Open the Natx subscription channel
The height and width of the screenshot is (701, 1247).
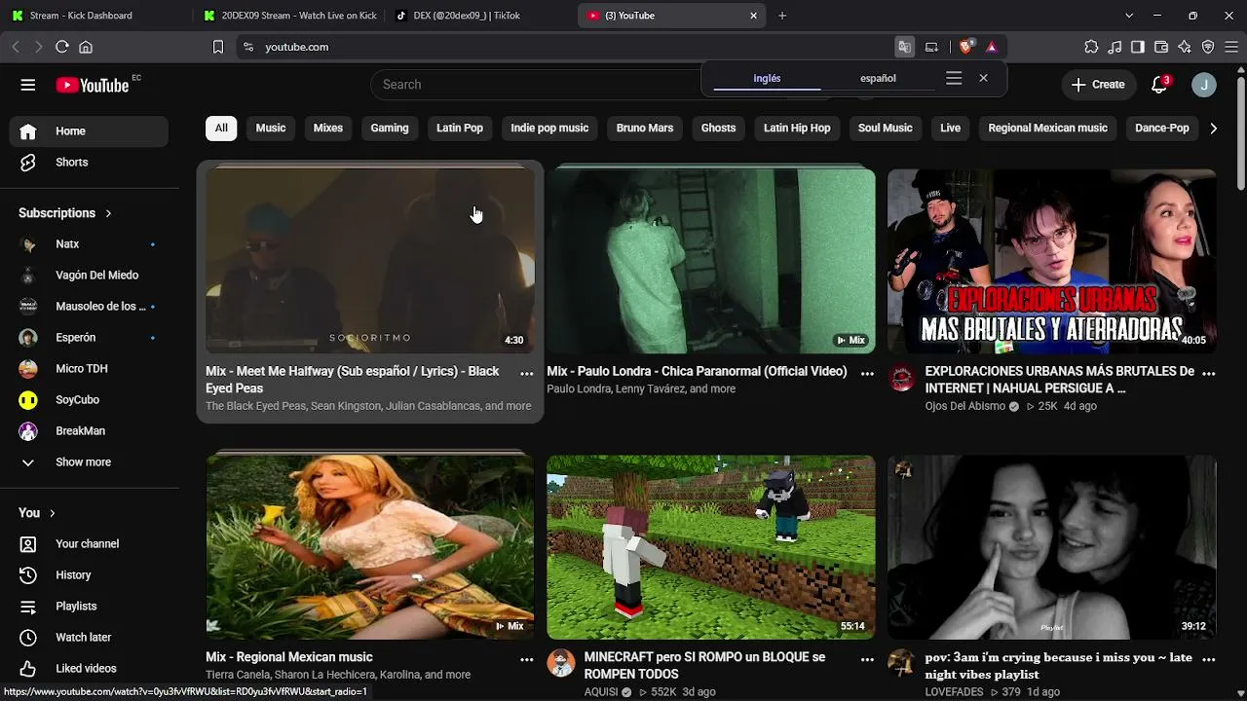(x=89, y=244)
